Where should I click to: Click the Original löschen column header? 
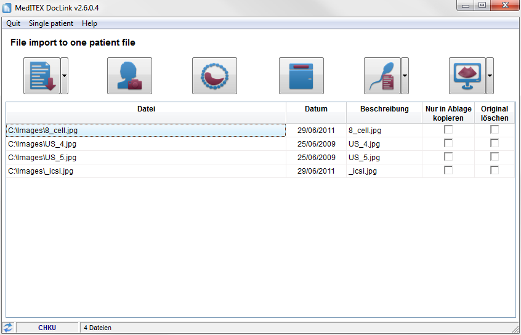point(495,113)
